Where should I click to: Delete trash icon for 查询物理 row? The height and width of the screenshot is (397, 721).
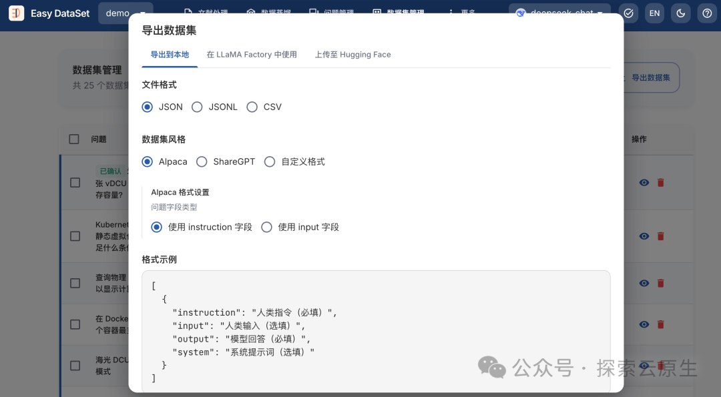tap(661, 283)
